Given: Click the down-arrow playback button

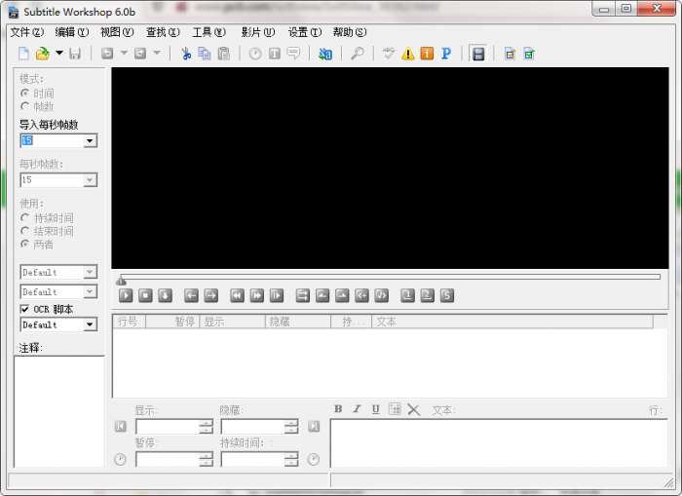Looking at the screenshot, I should [165, 296].
